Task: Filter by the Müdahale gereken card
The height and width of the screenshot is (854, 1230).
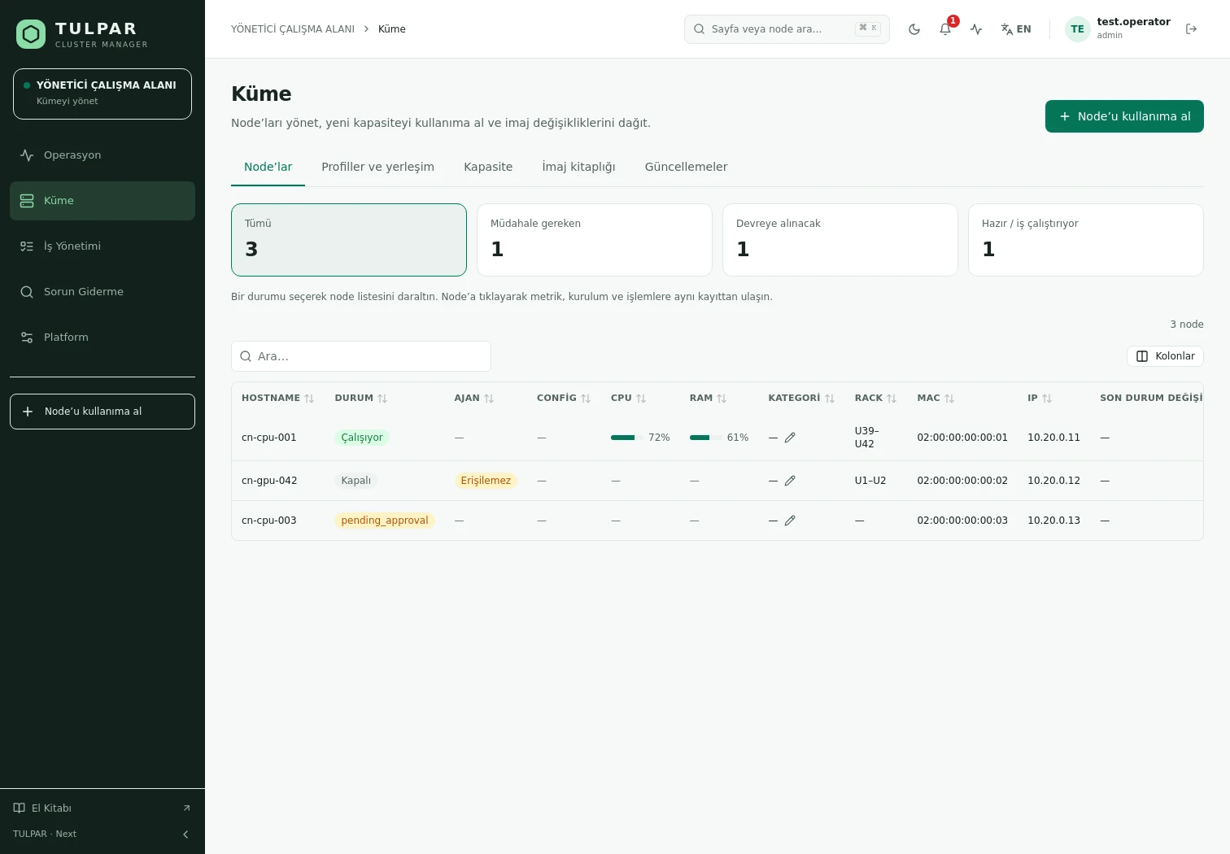Action: point(595,240)
